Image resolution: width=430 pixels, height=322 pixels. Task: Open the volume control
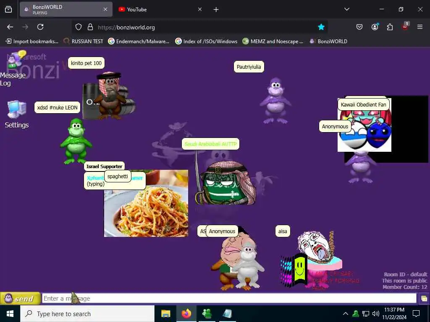tap(376, 314)
